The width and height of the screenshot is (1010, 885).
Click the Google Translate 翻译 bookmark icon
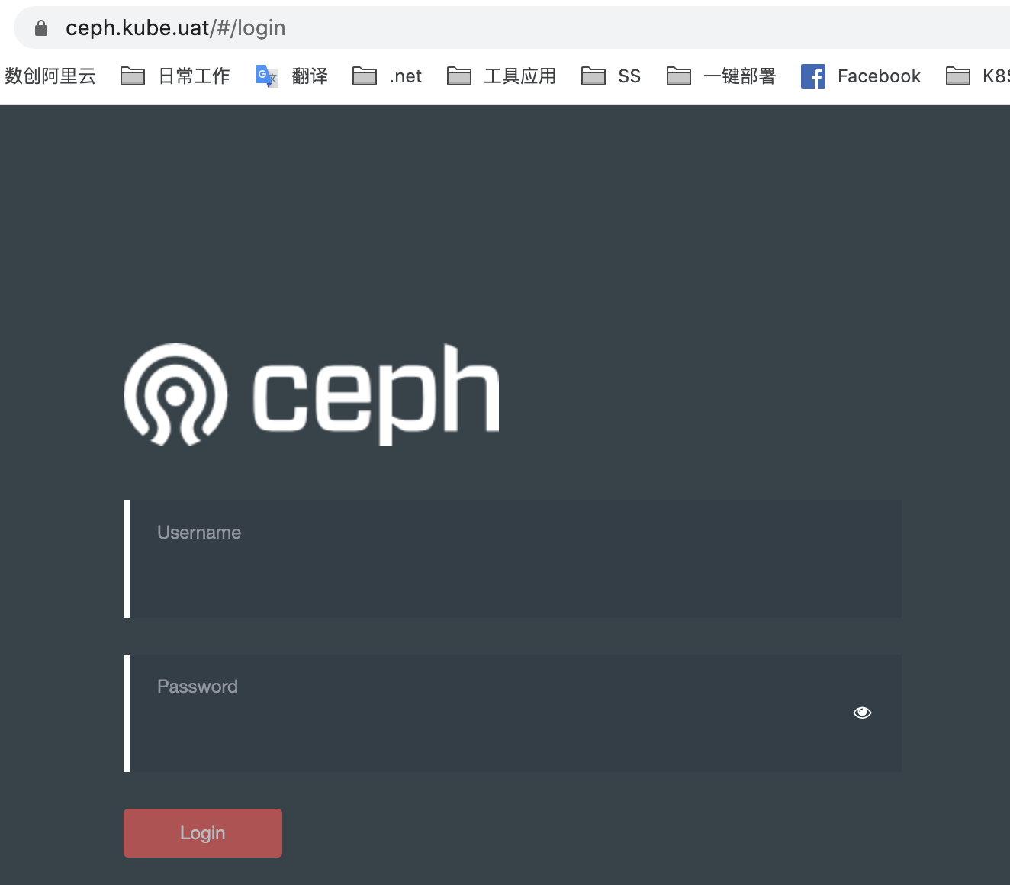(x=266, y=76)
